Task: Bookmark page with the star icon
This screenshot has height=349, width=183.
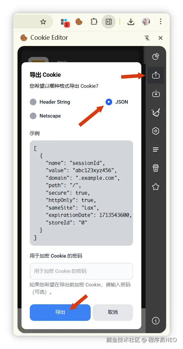Action: coord(43,22)
